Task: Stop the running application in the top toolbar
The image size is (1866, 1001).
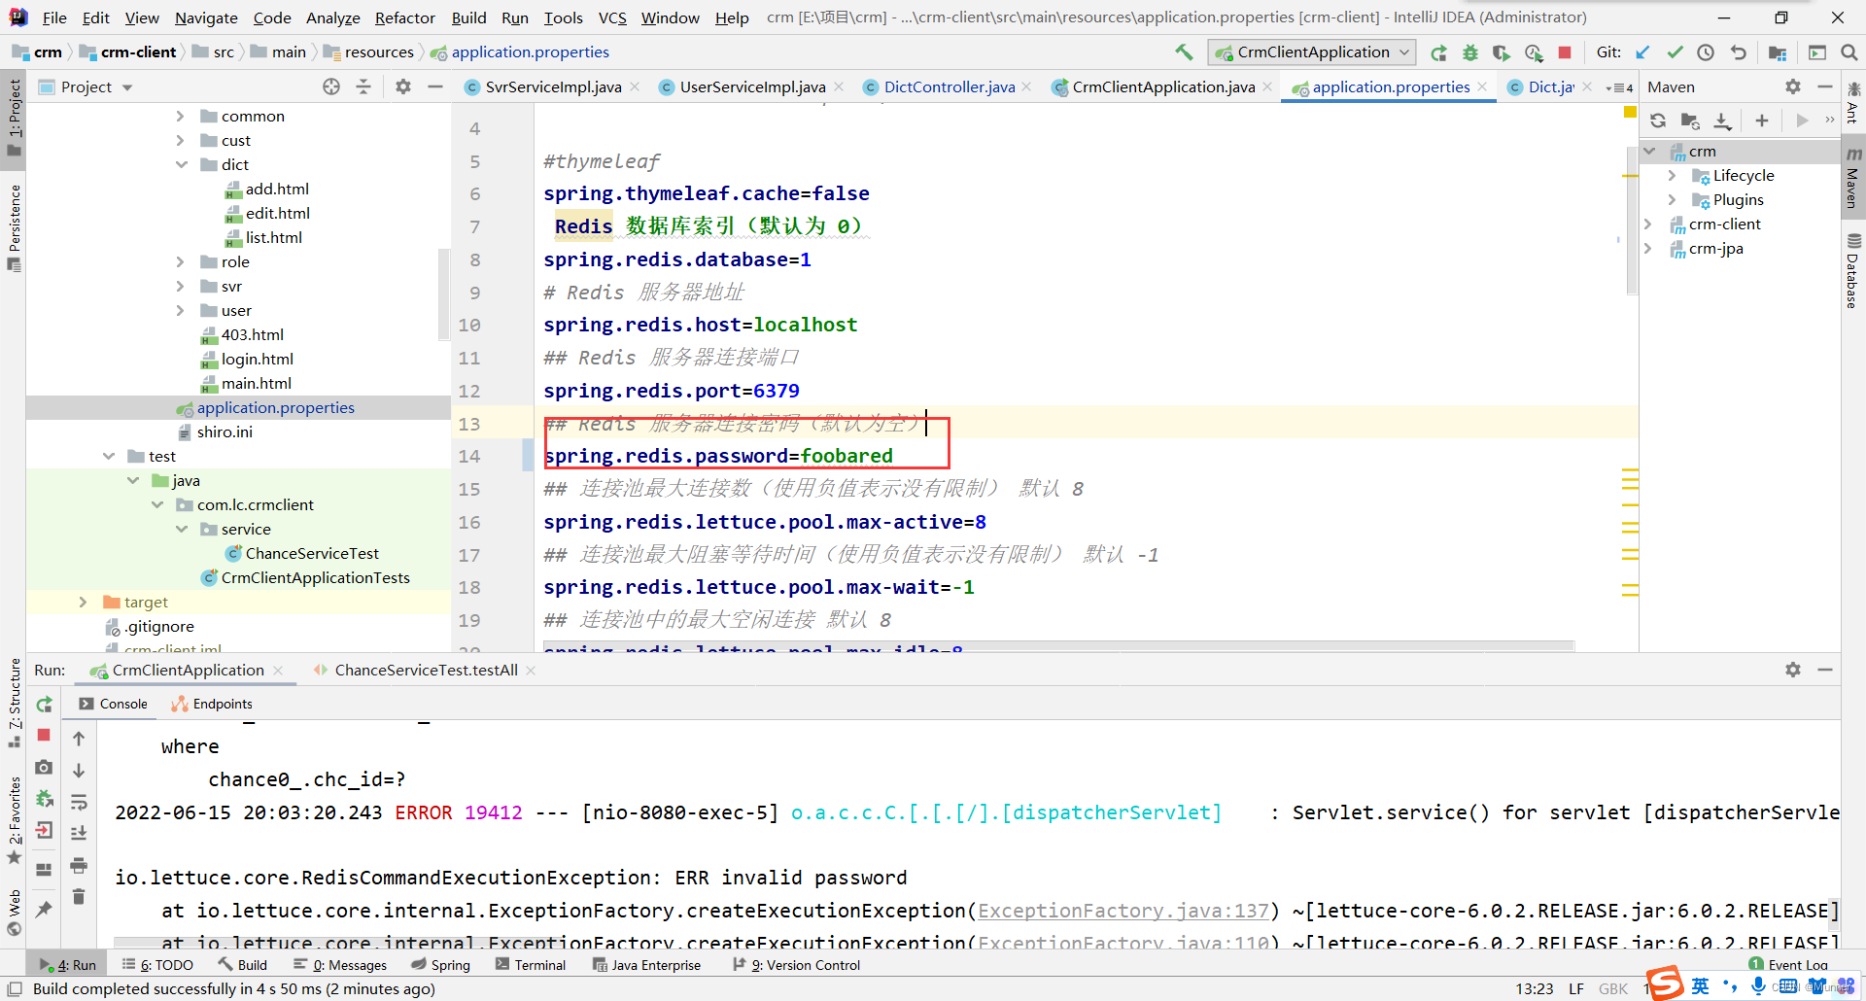Action: click(1565, 52)
